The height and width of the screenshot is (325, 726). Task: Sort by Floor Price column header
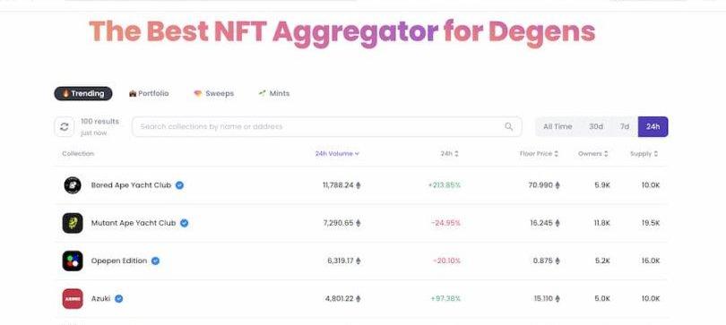pos(539,153)
